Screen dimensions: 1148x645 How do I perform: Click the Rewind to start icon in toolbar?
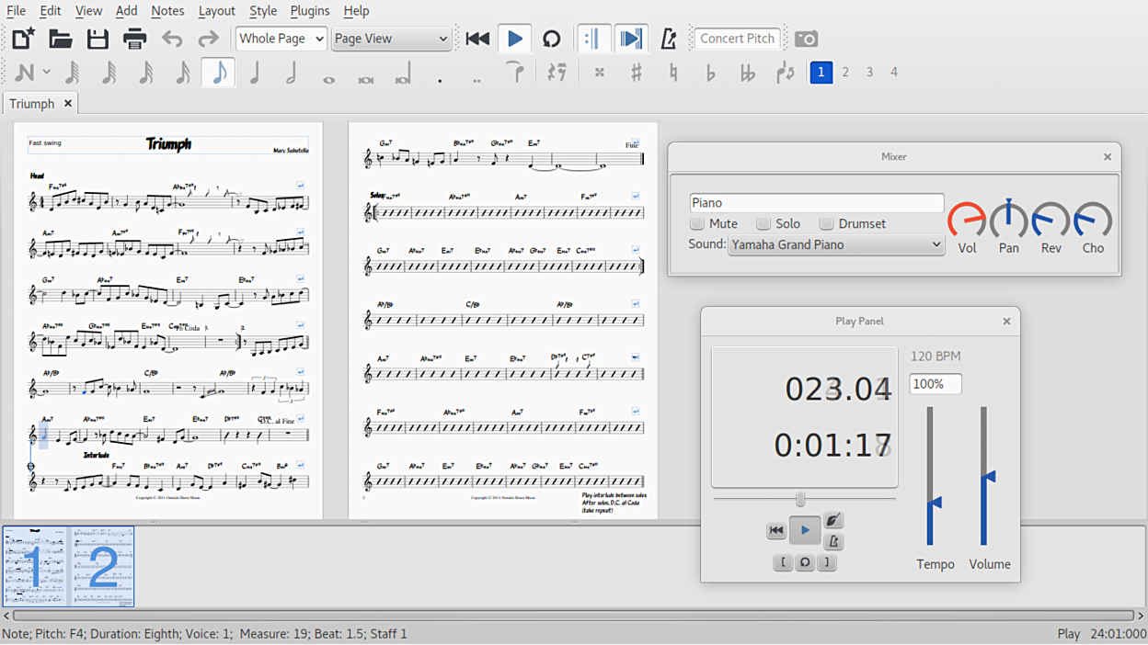point(477,39)
